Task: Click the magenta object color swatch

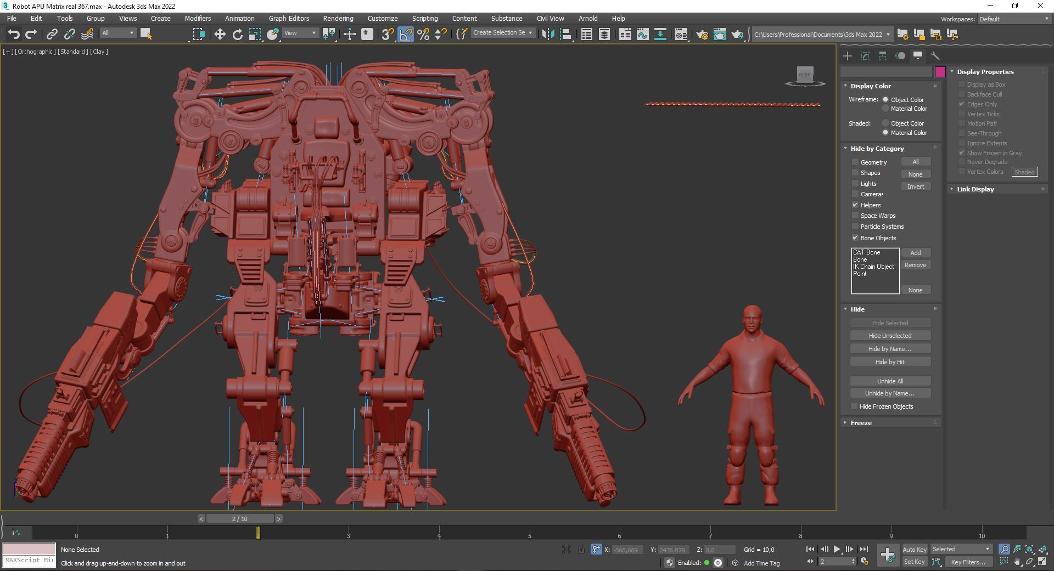Action: tap(940, 72)
